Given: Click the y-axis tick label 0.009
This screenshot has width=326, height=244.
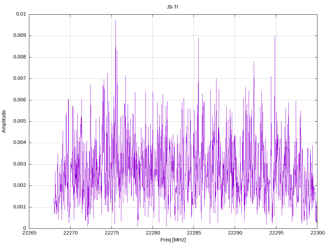Looking at the screenshot, I should 20,36.
